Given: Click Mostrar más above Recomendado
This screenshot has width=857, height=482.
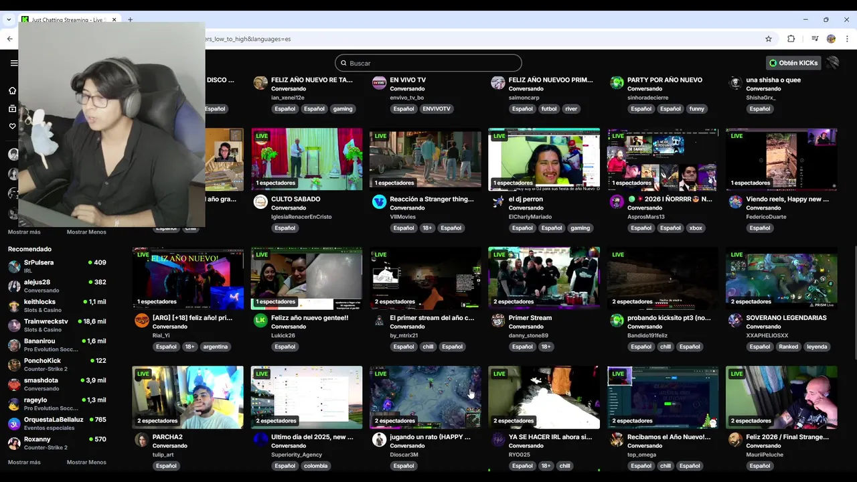Looking at the screenshot, I should tap(24, 232).
